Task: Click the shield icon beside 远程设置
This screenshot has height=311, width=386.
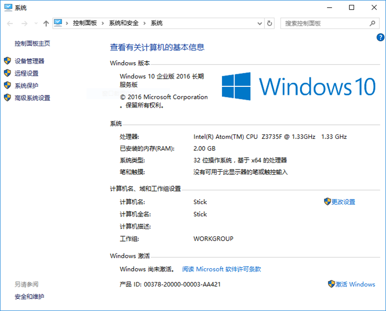Action: coord(7,73)
